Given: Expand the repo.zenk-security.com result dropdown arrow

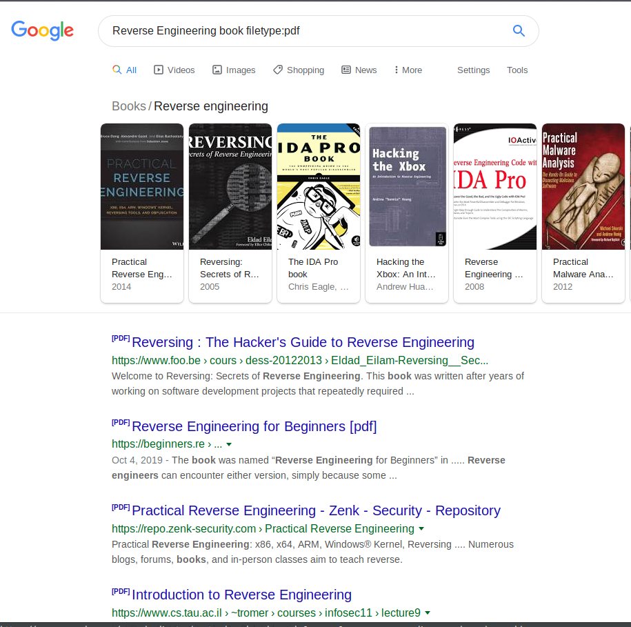Looking at the screenshot, I should pyautogui.click(x=421, y=528).
